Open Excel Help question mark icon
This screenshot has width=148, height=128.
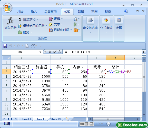126,12
